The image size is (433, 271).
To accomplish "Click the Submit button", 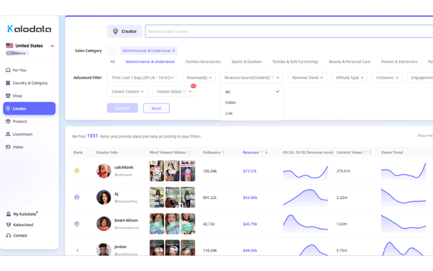I will [123, 108].
